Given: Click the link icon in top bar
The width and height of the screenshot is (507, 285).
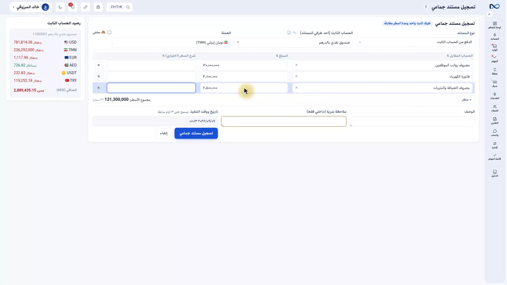Looking at the screenshot, I should click(86, 7).
